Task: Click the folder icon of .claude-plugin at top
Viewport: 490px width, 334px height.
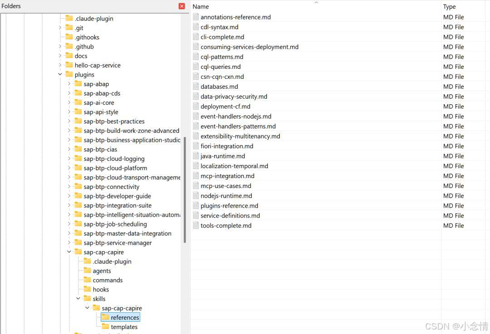Action: (x=69, y=18)
